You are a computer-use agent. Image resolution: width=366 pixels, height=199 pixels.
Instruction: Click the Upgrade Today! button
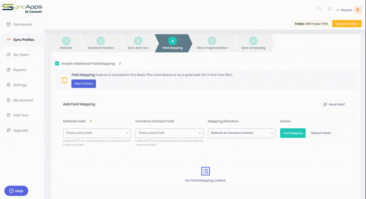click(347, 23)
